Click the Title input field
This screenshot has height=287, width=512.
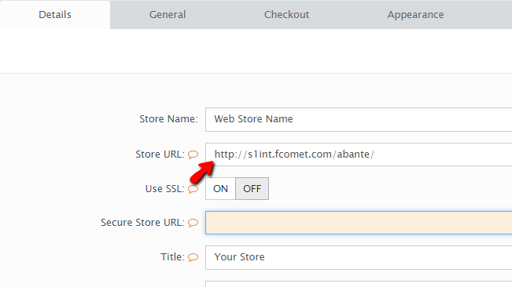tap(359, 257)
